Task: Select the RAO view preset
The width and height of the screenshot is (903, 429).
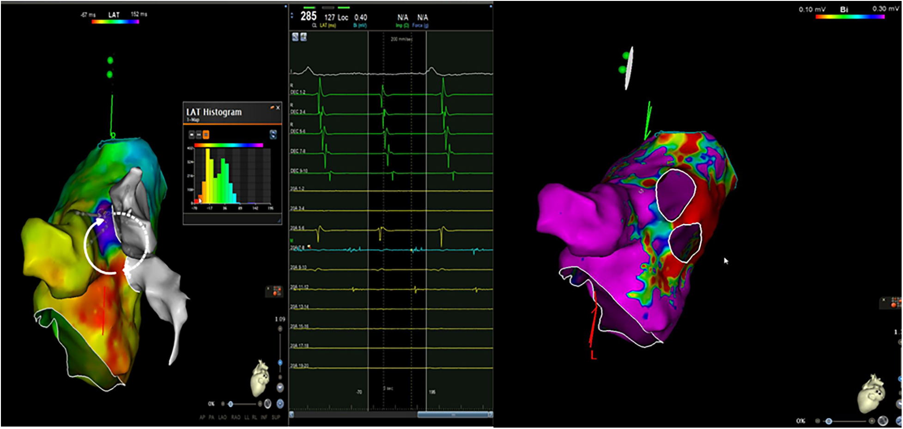Action: coord(236,417)
